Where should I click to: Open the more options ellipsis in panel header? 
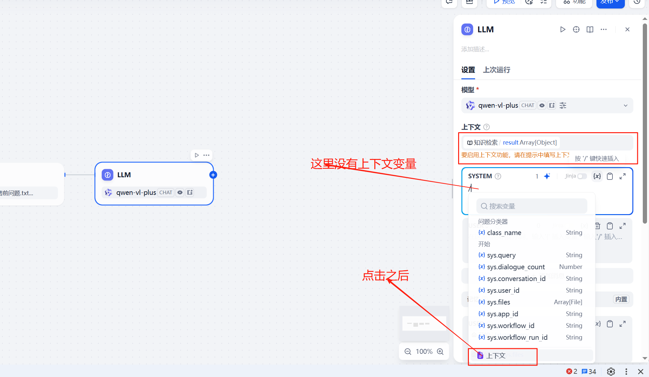pos(604,30)
